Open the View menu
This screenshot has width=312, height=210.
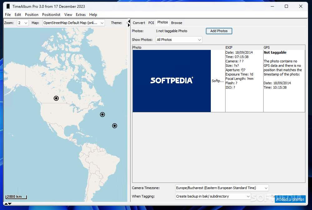[68, 15]
